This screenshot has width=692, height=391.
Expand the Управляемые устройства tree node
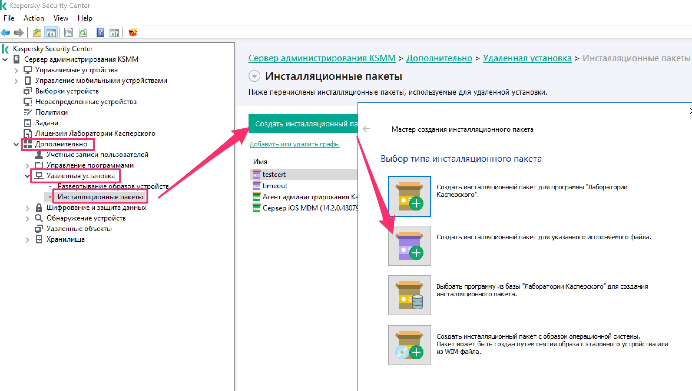click(x=16, y=70)
